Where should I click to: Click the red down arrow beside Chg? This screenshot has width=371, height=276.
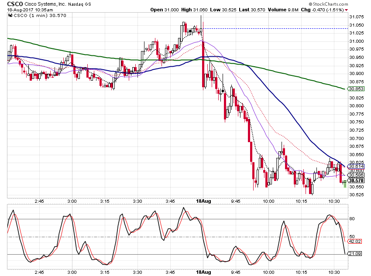[x=347, y=10]
